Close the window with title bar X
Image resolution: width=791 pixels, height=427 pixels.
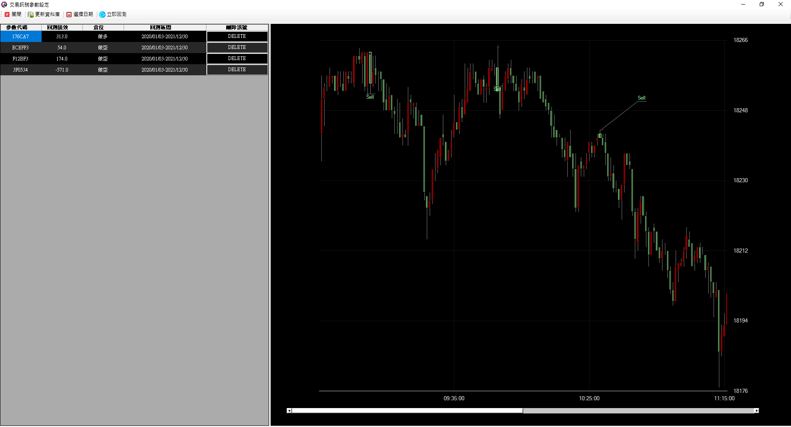point(781,5)
